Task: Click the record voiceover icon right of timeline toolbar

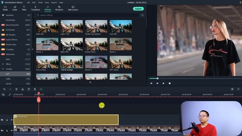Action: (232, 89)
